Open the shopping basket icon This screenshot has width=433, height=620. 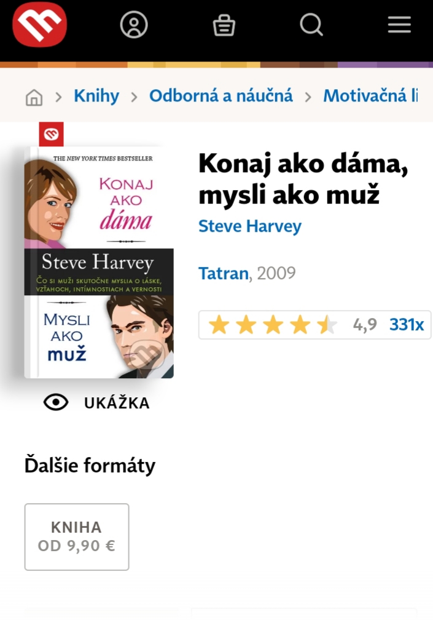click(224, 25)
